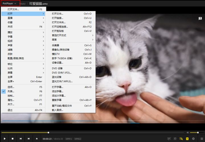The width and height of the screenshot is (205, 142).
Task: Select the highlighted 打开 menu item
Action: [23, 14]
